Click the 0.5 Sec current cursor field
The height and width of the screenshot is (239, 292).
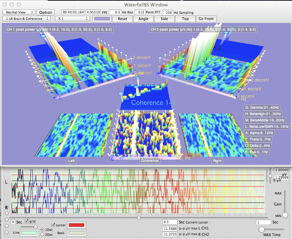(170, 222)
